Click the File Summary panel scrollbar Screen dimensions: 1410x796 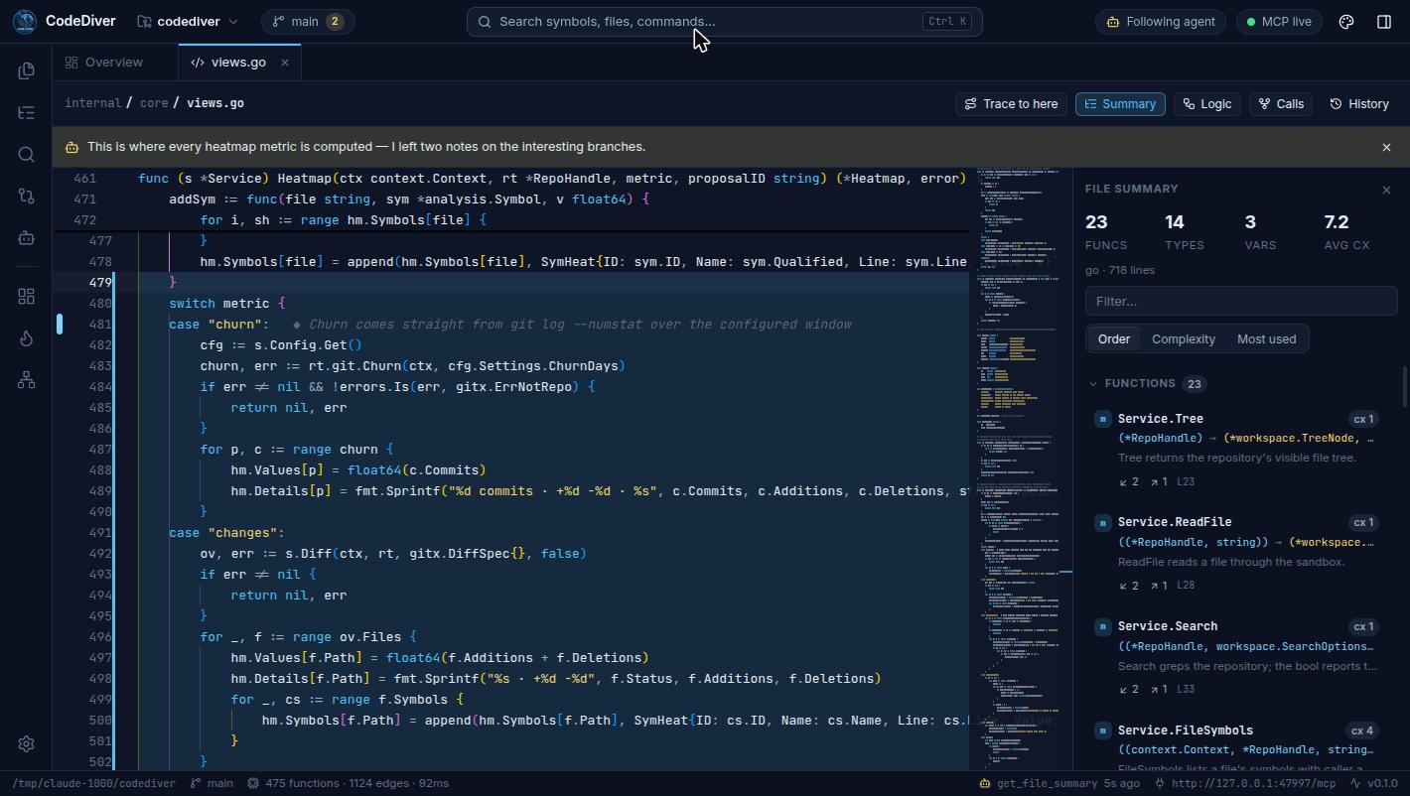[x=1404, y=386]
